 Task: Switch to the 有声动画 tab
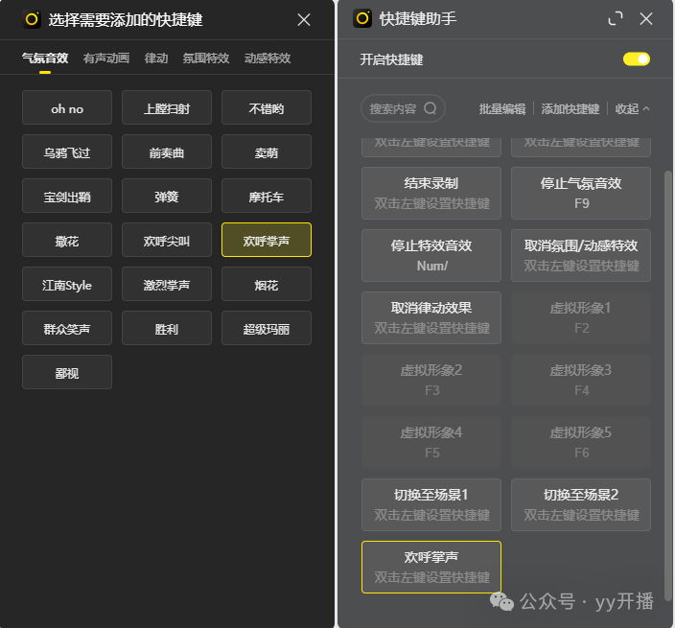106,58
